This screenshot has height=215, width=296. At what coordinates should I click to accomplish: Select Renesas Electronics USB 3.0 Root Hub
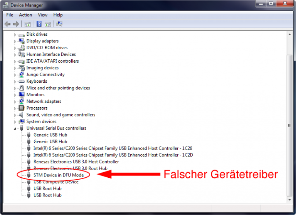pos(71,168)
